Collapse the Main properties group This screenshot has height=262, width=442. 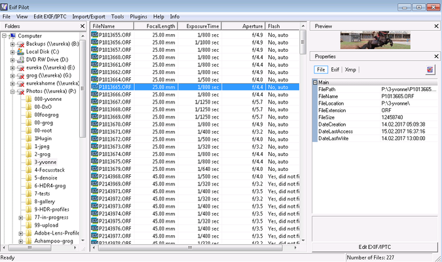(316, 83)
